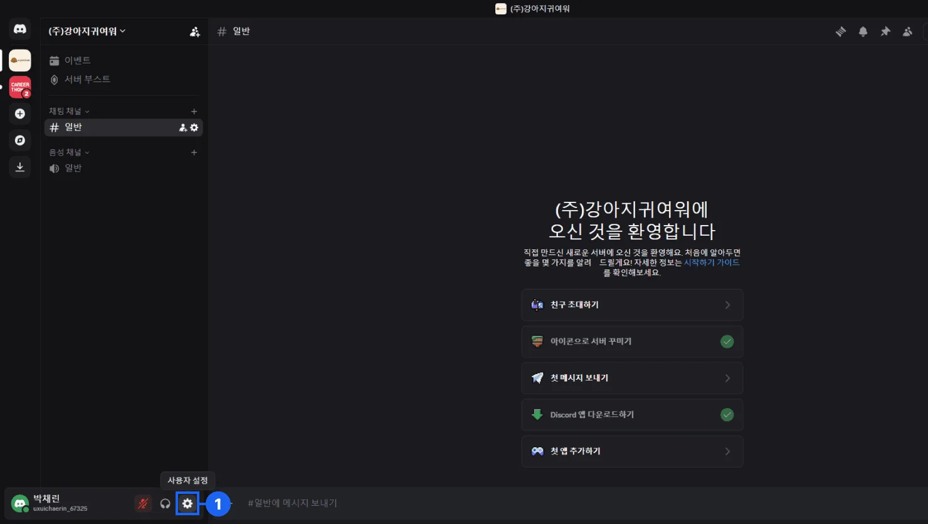Click the download apps icon in sidebar
The width and height of the screenshot is (928, 524).
coord(20,167)
